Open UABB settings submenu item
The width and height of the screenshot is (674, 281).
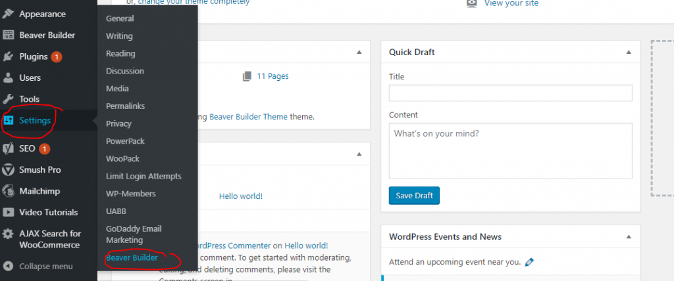(116, 211)
